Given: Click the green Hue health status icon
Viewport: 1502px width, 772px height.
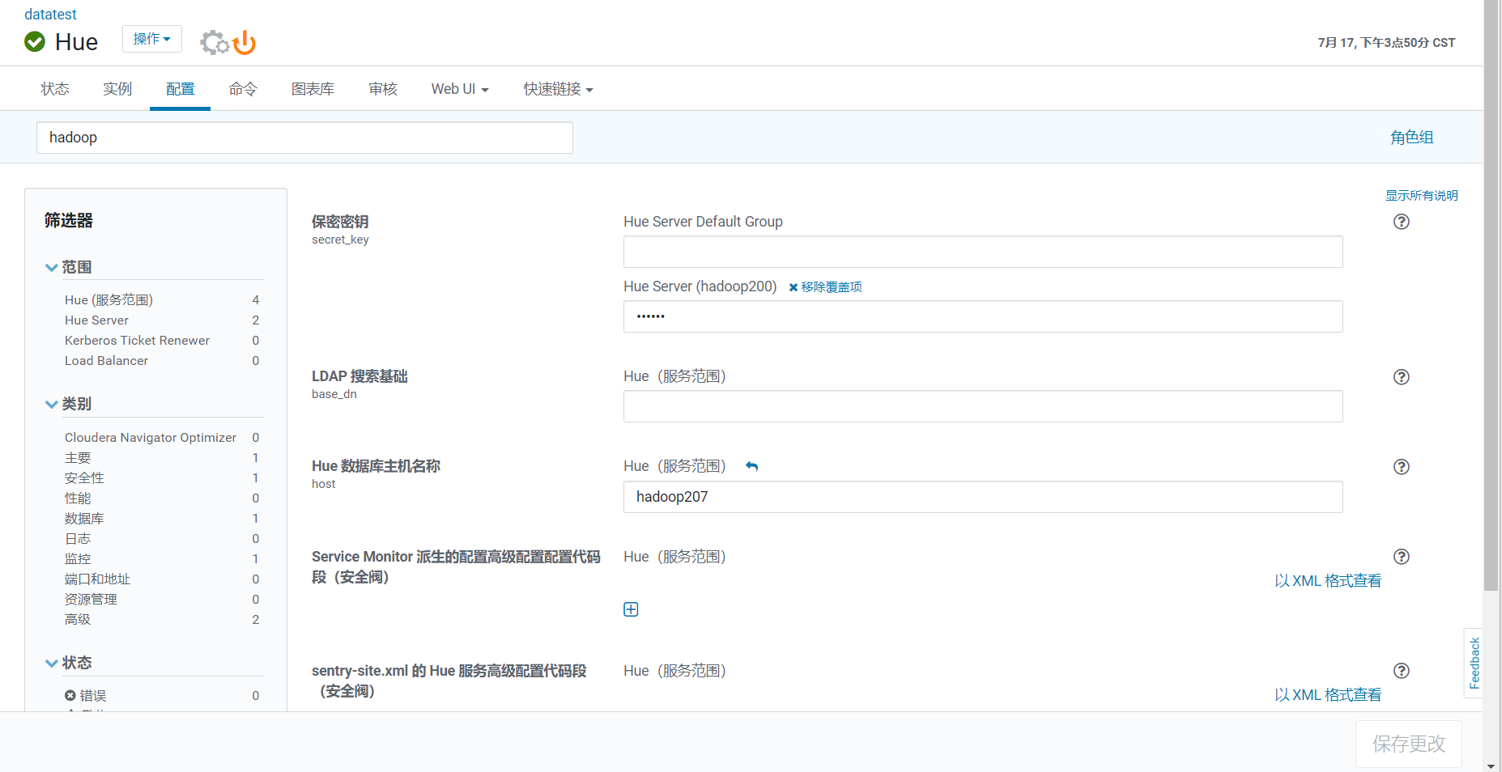Looking at the screenshot, I should 35,41.
